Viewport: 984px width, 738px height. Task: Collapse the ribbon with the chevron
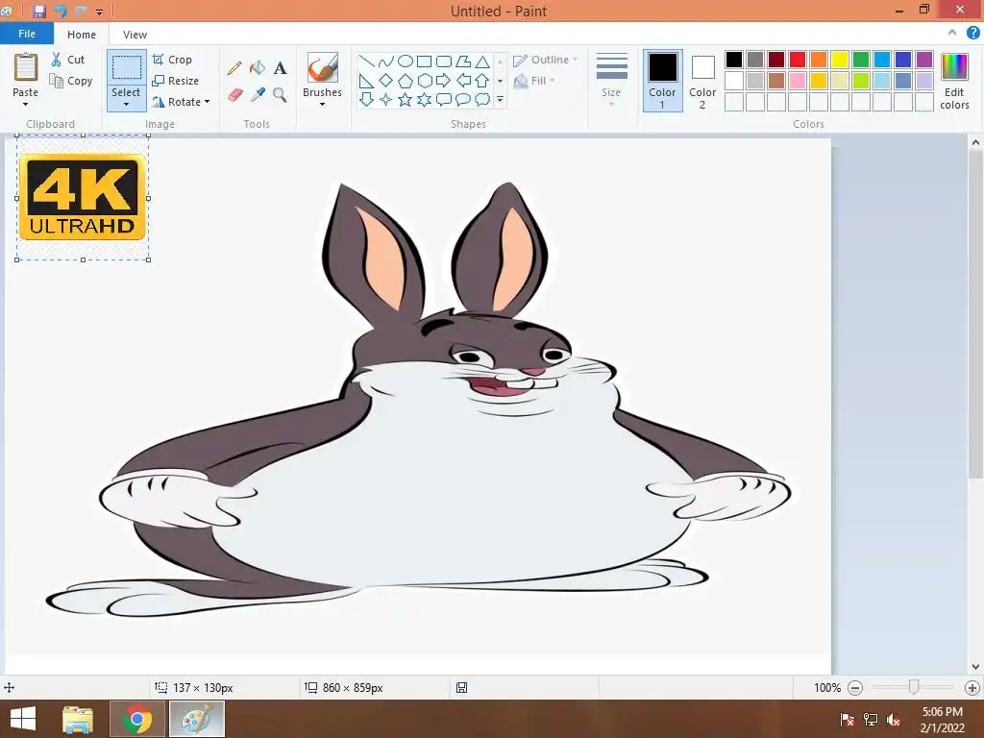[952, 33]
